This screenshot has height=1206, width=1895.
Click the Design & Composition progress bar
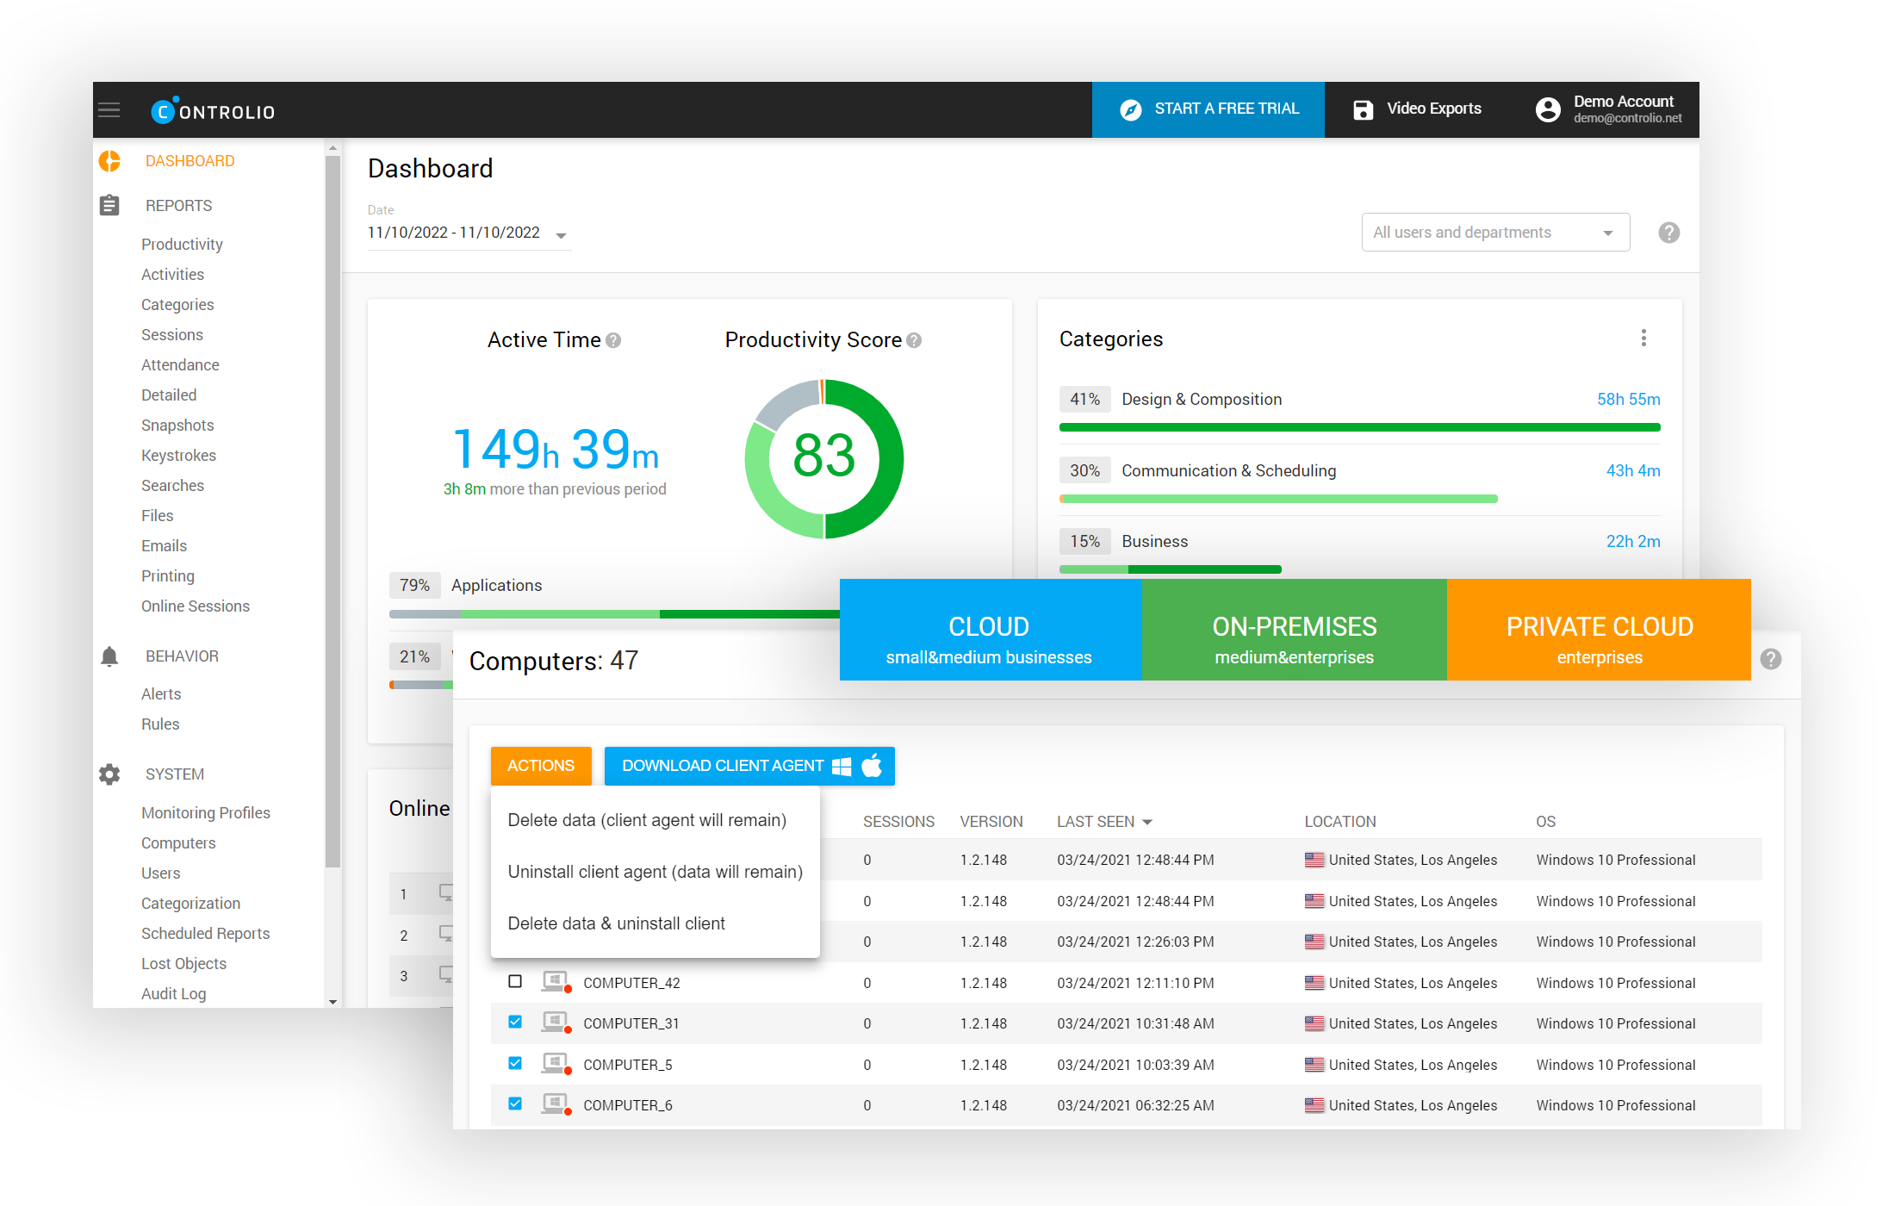click(x=1359, y=427)
